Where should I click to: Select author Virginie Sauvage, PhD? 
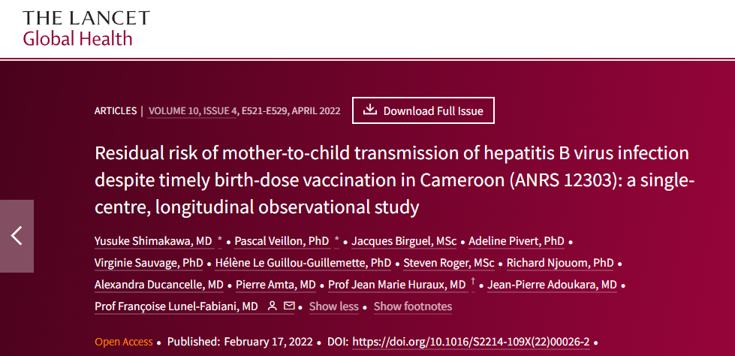click(149, 263)
